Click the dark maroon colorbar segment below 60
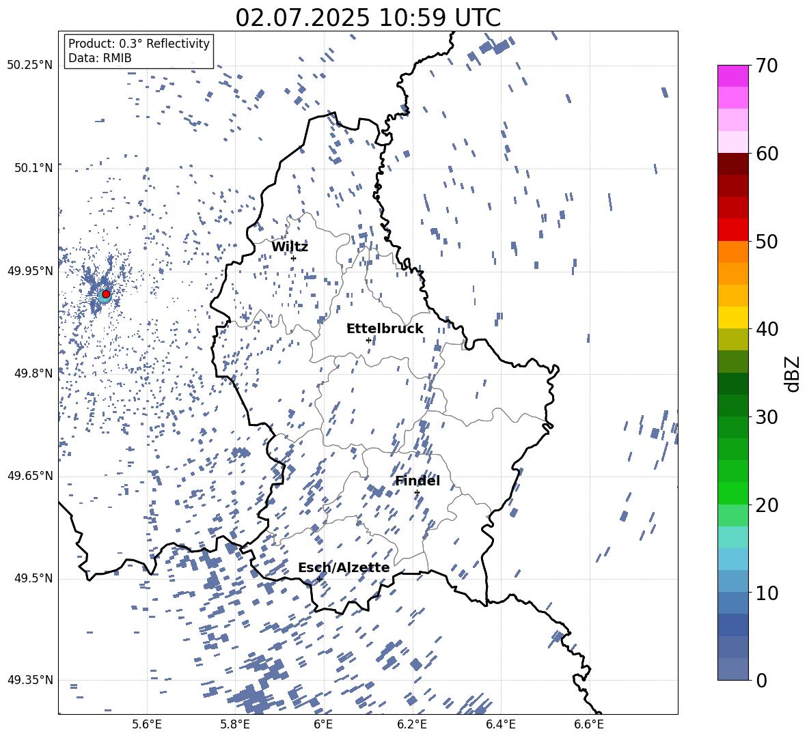809x738 pixels. coord(733,165)
